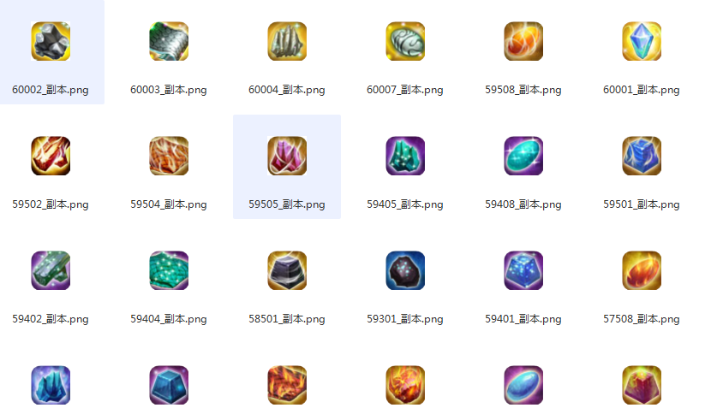The image size is (723, 414).
Task: Choose the 60007_副本.png swirled stone thumbnail
Action: [x=405, y=41]
